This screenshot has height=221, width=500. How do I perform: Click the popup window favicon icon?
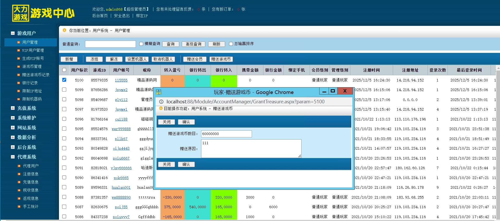[x=159, y=92]
